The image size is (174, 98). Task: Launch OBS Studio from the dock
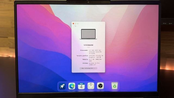[100, 86]
